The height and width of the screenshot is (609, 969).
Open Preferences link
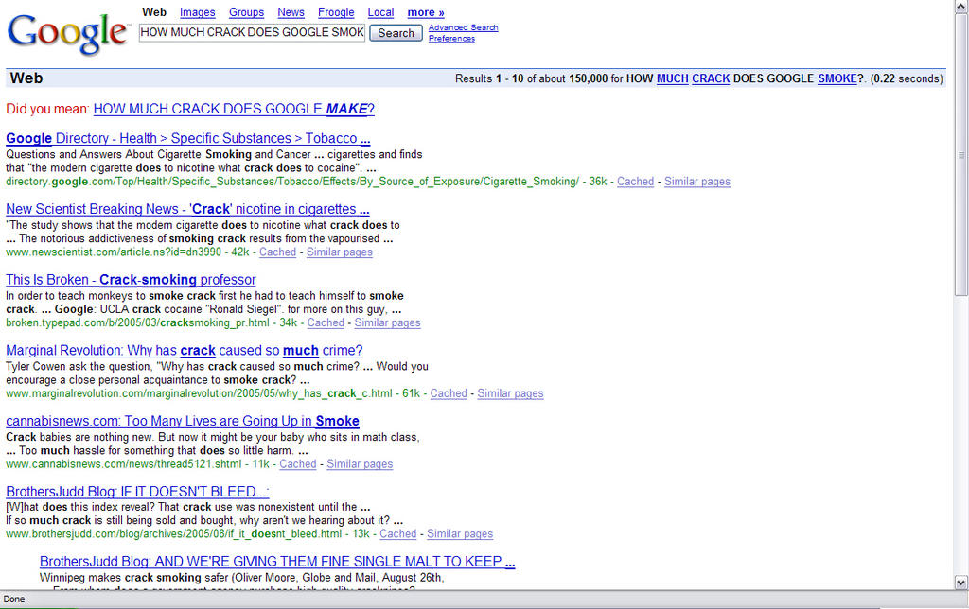451,38
